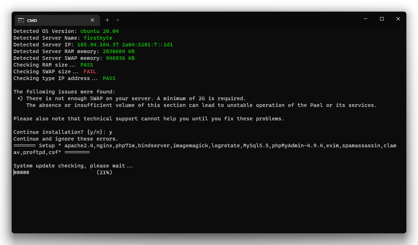Click the server name firstbyte
Screen dimensions: 418x245
(98, 38)
